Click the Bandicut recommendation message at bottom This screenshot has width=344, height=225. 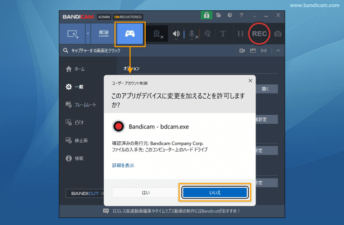pyautogui.click(x=177, y=211)
